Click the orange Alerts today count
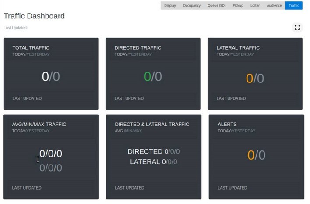This screenshot has height=204, width=310. (251, 155)
